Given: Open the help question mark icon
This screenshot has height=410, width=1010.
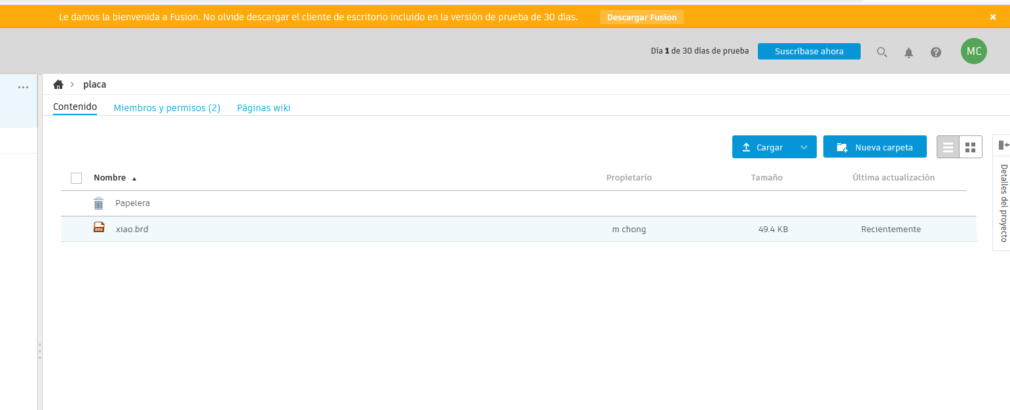Looking at the screenshot, I should click(x=936, y=52).
